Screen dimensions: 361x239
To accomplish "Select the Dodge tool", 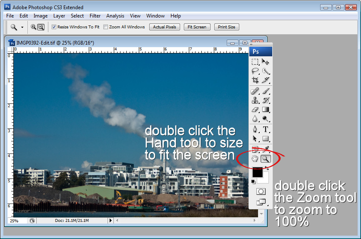I will 266,119.
